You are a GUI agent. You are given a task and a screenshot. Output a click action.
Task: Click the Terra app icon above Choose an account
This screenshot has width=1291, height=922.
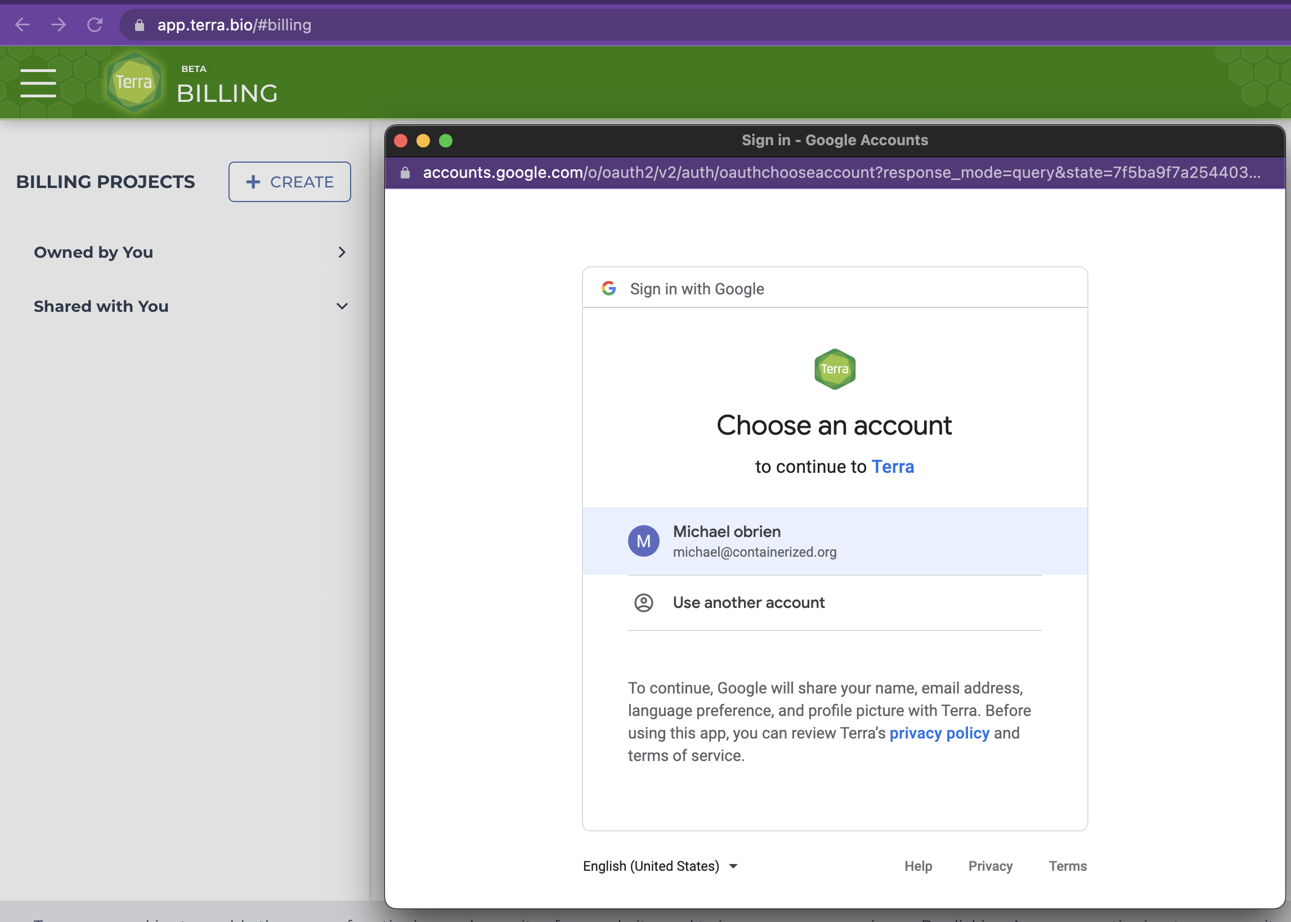tap(834, 369)
